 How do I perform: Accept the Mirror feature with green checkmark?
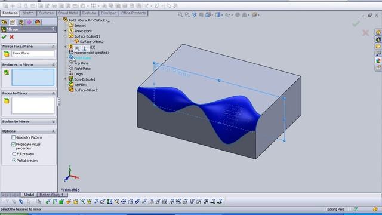coord(4,37)
